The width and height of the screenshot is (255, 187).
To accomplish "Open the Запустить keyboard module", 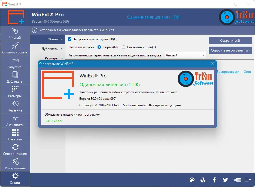I will pos(15,63).
